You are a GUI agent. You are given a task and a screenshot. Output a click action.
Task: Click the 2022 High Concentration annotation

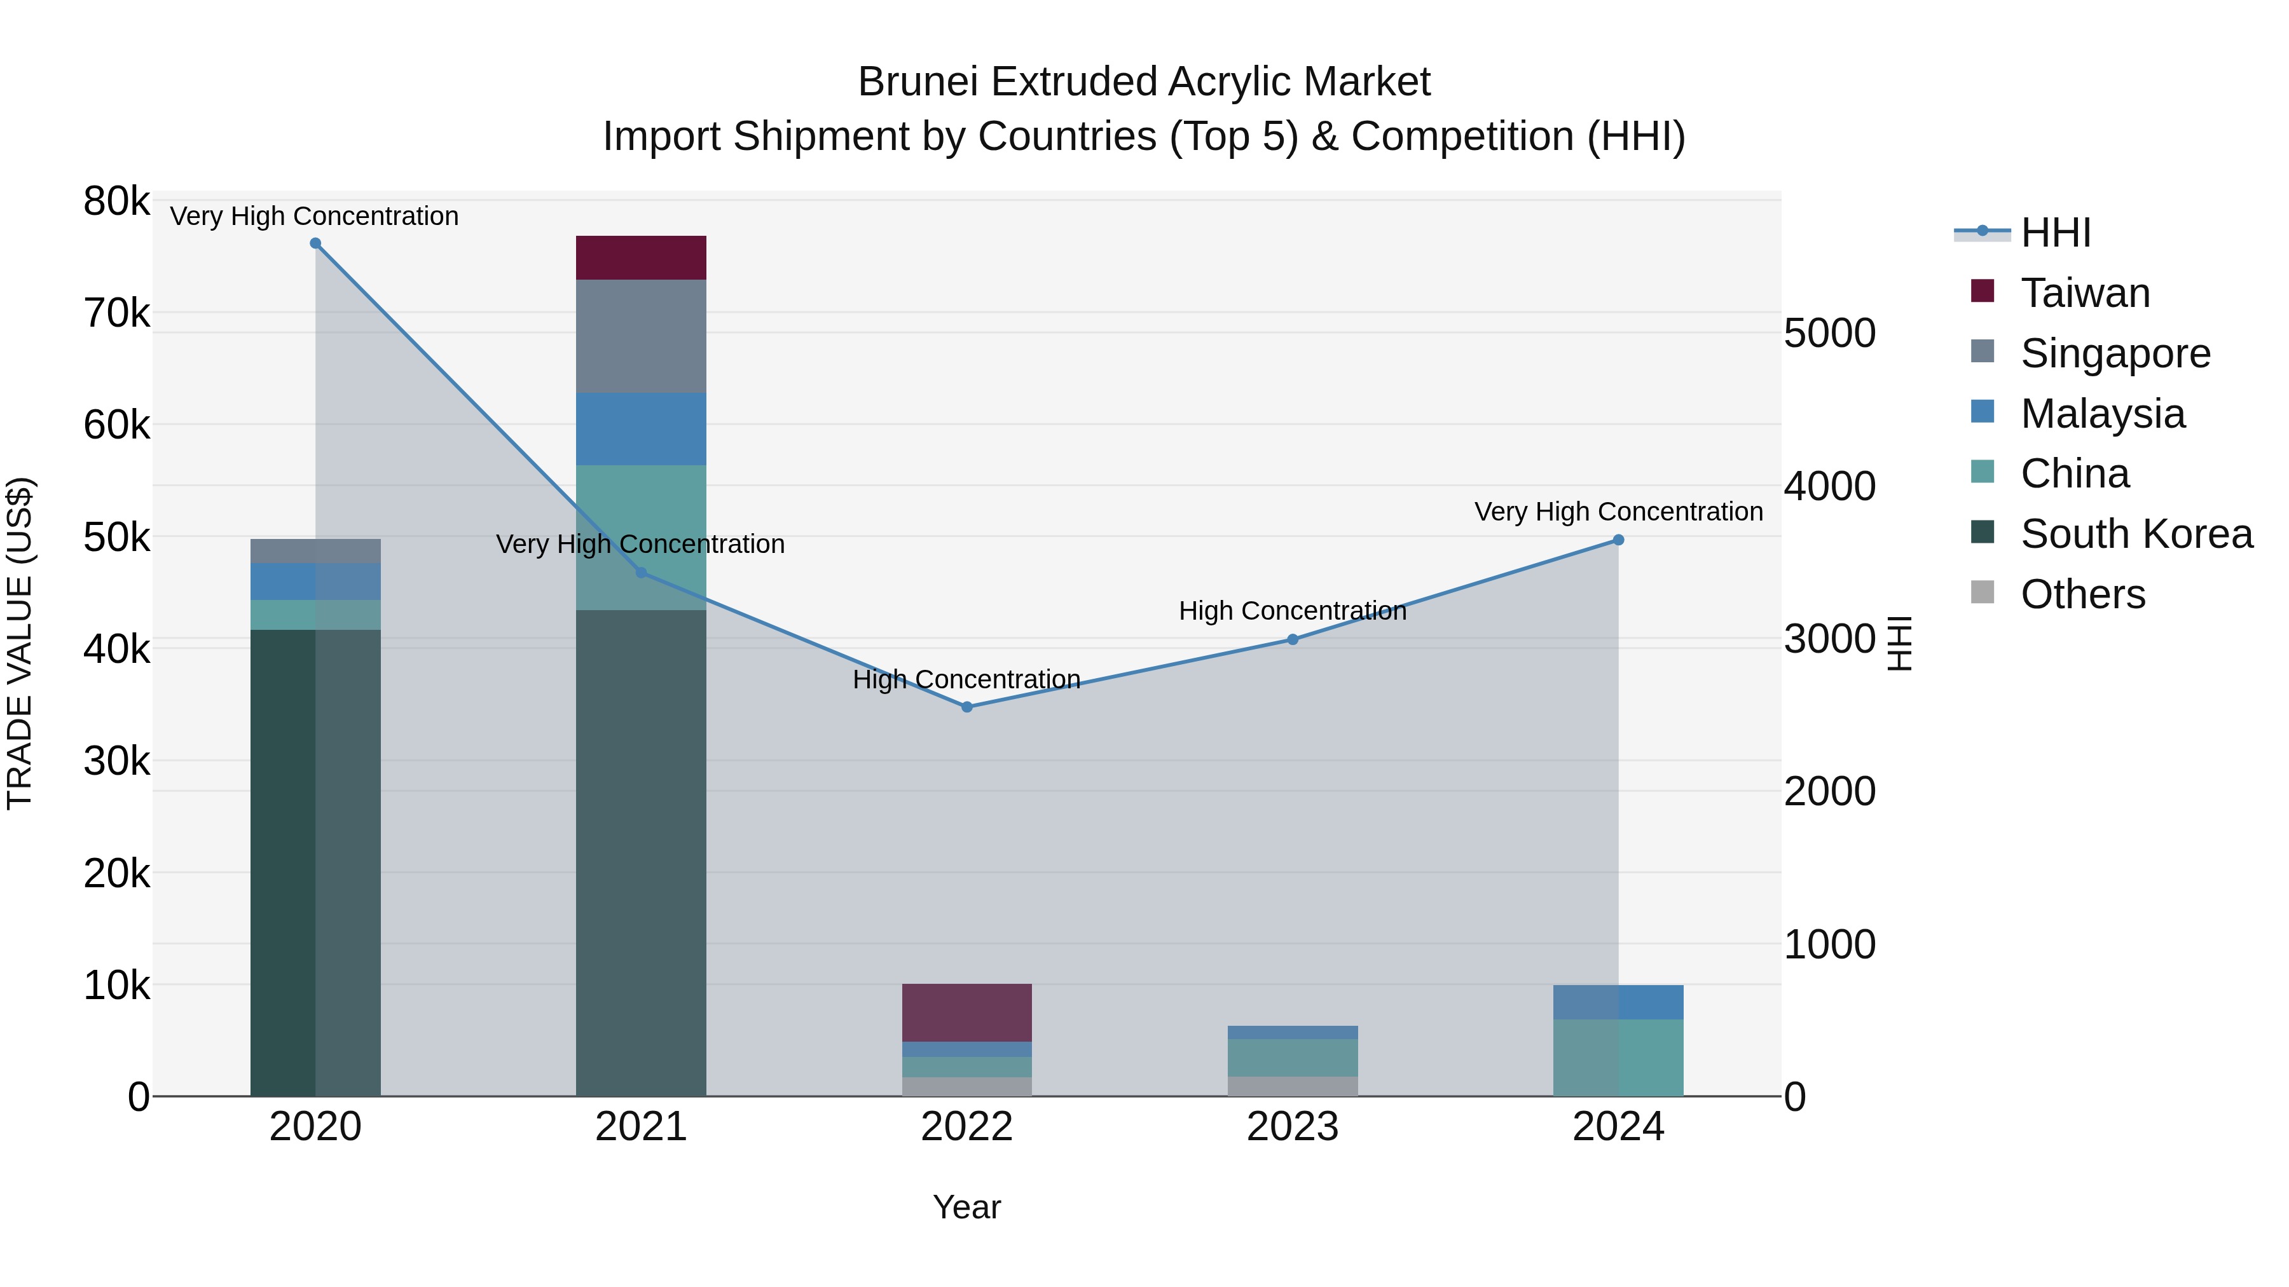point(966,679)
